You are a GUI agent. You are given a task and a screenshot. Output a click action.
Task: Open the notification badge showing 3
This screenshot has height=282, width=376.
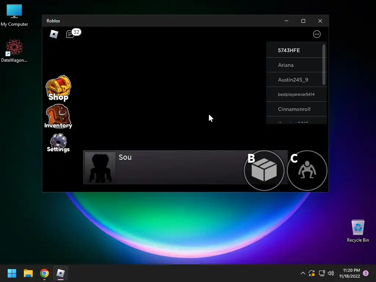366,273
